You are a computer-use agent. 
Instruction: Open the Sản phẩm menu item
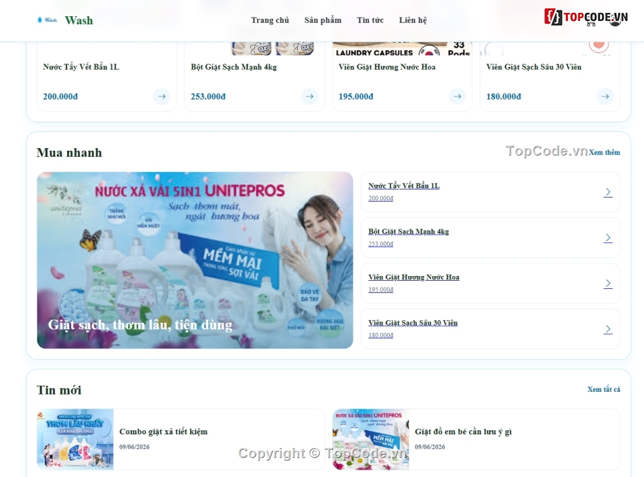(x=323, y=20)
